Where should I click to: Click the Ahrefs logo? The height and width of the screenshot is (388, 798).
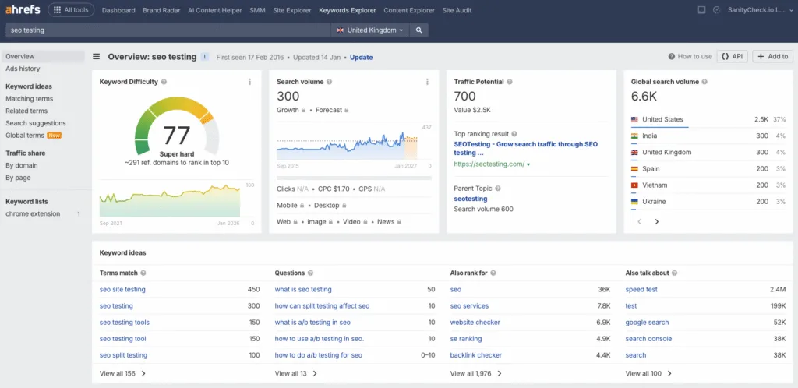pos(23,9)
